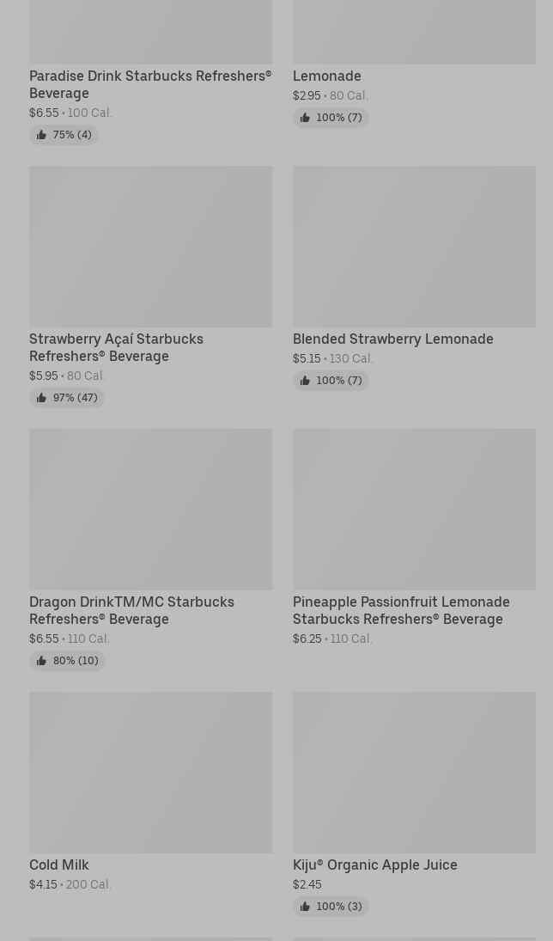Click the 80% (10) rating badge

click(x=67, y=661)
